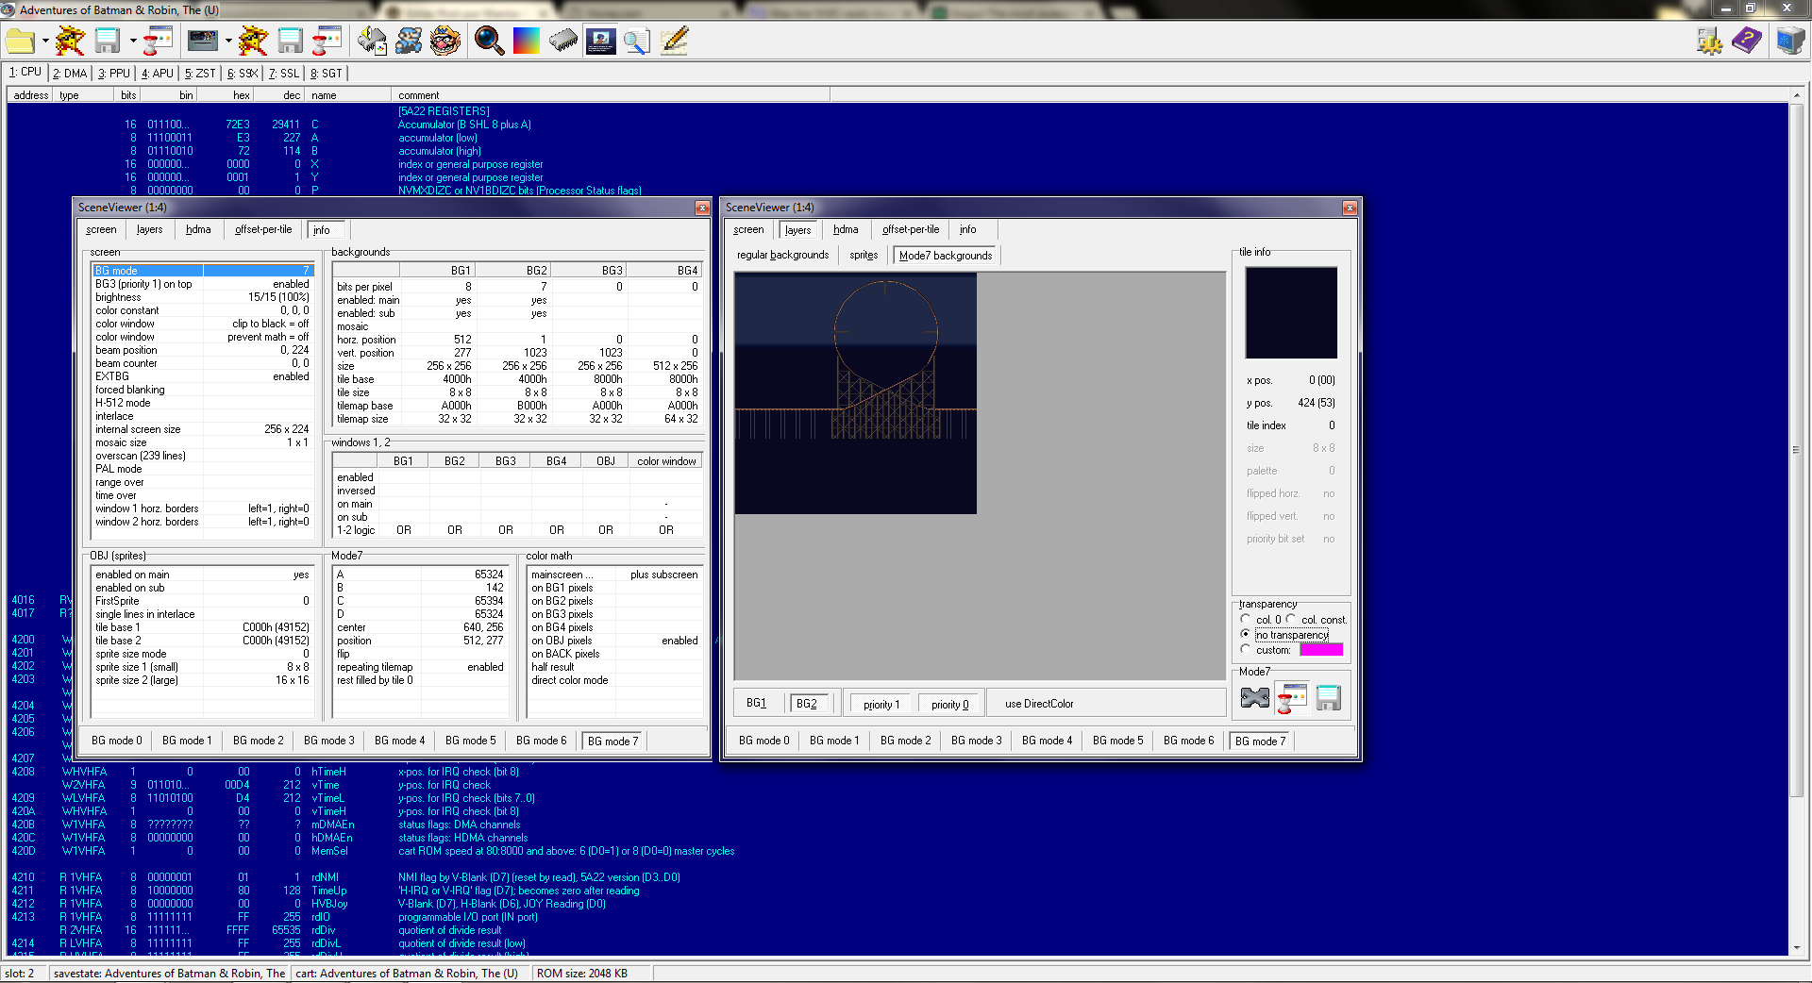Click the open folder icon in toolbar

coord(20,41)
